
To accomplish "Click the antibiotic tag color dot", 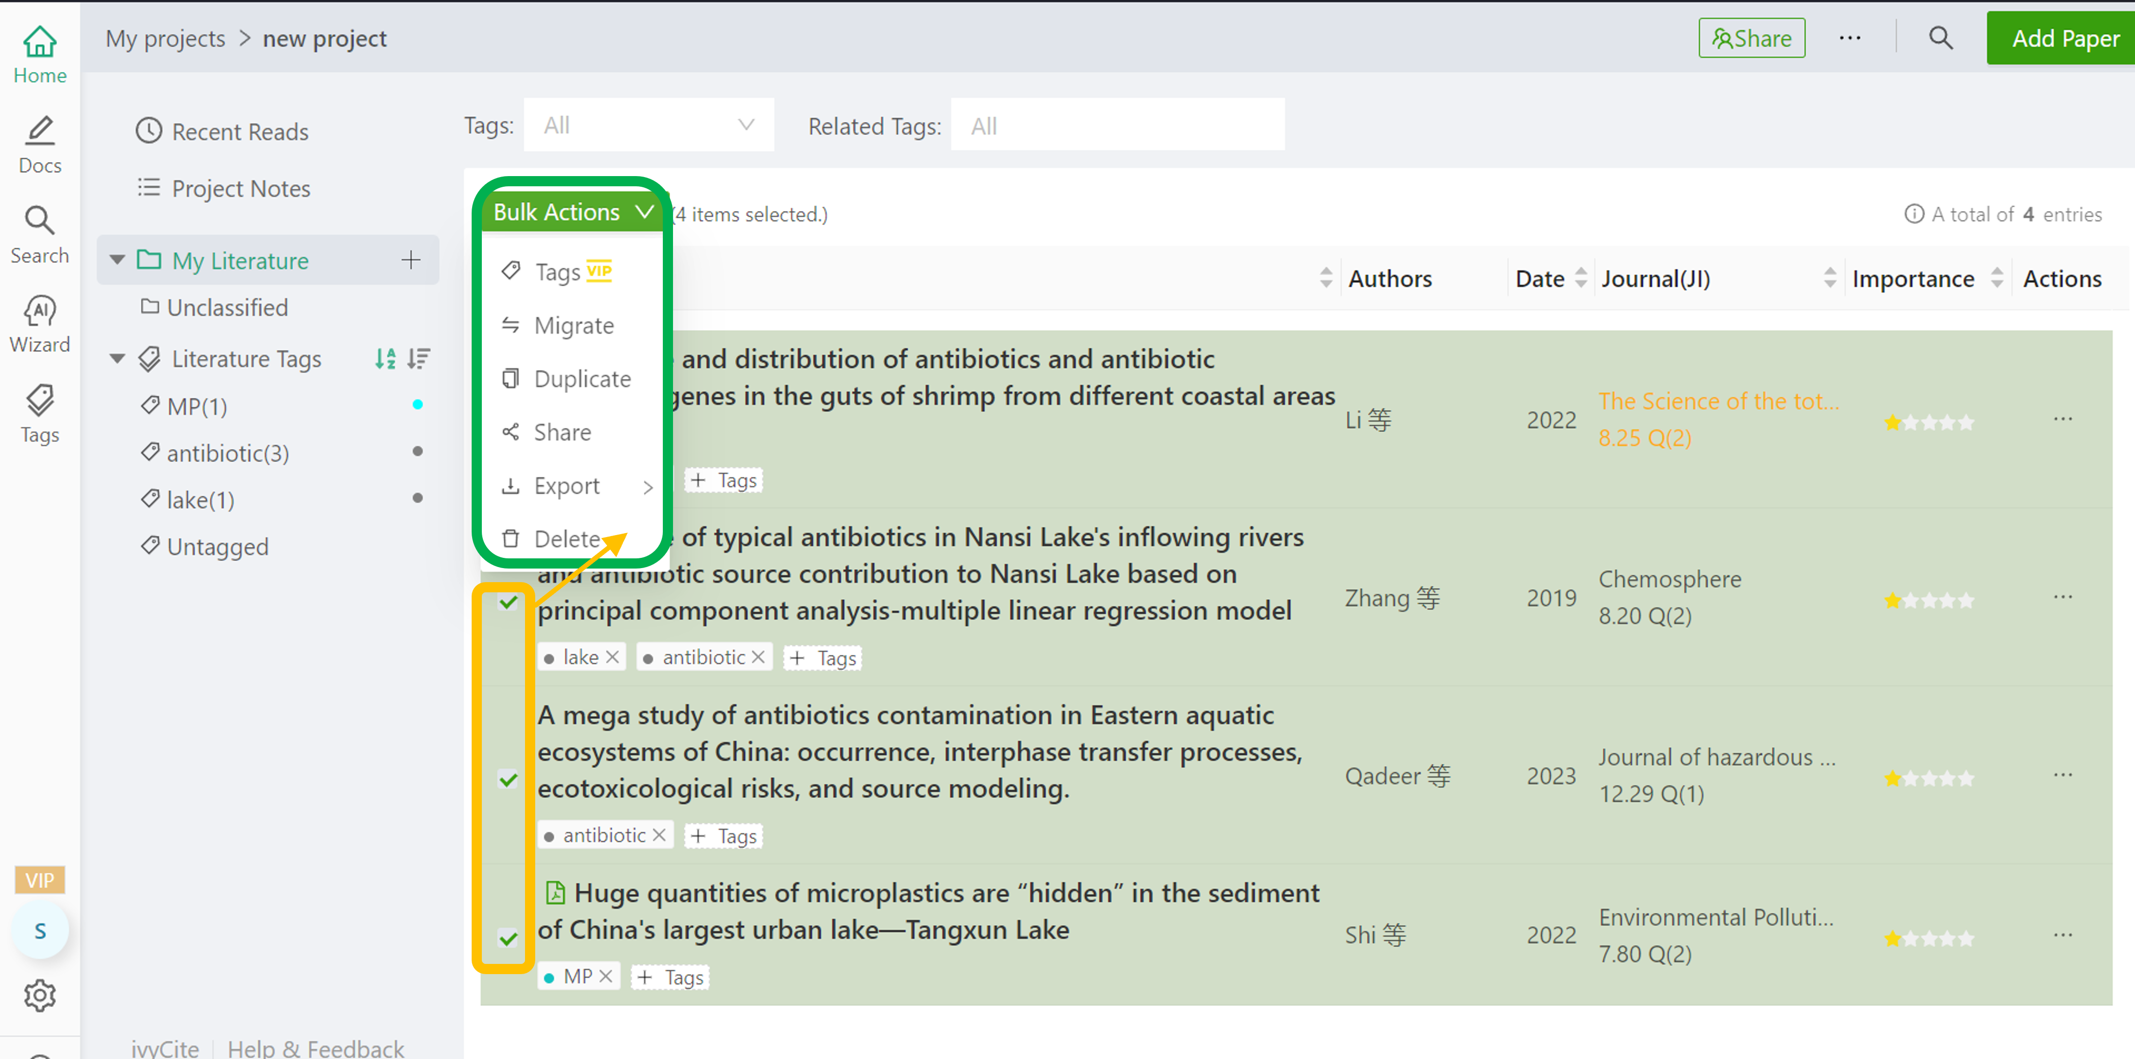I will pyautogui.click(x=418, y=452).
